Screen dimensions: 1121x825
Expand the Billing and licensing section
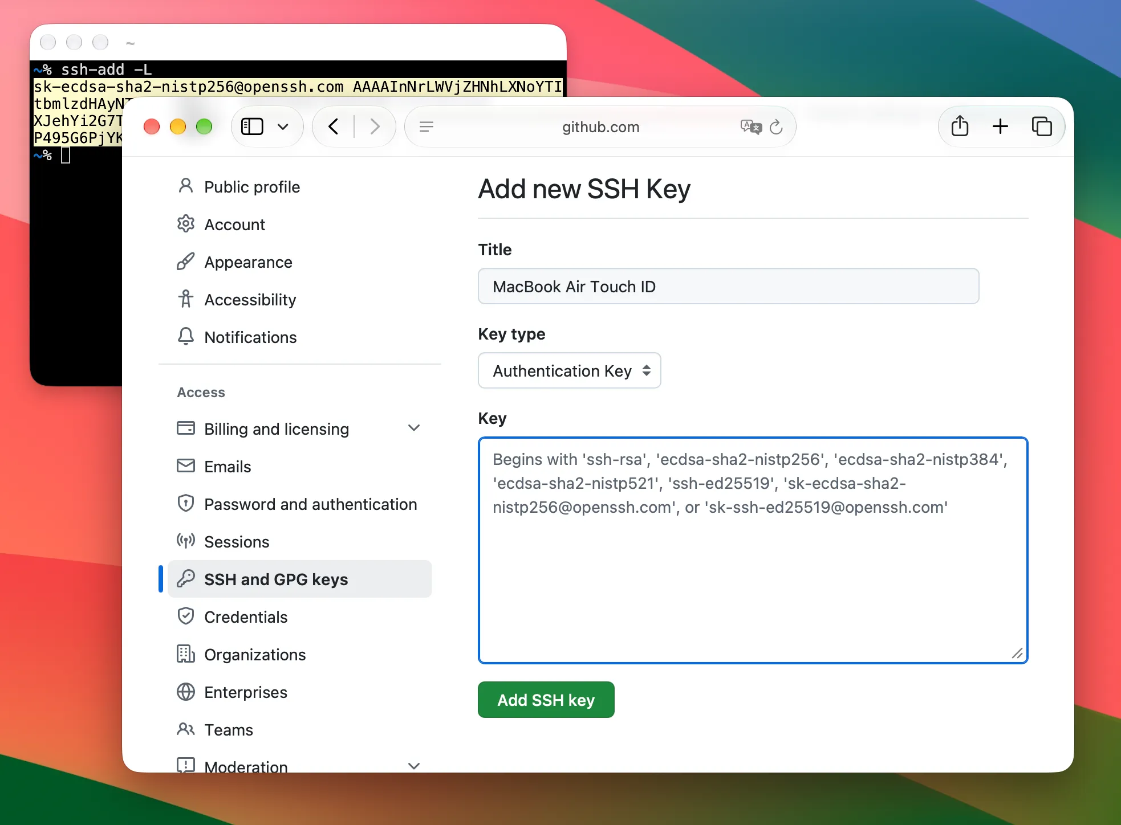tap(415, 428)
